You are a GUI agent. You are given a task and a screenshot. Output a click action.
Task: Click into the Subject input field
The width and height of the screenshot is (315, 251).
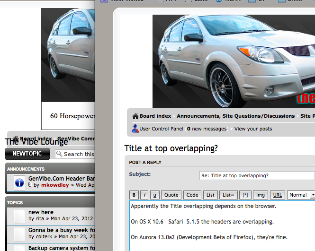coord(257,176)
